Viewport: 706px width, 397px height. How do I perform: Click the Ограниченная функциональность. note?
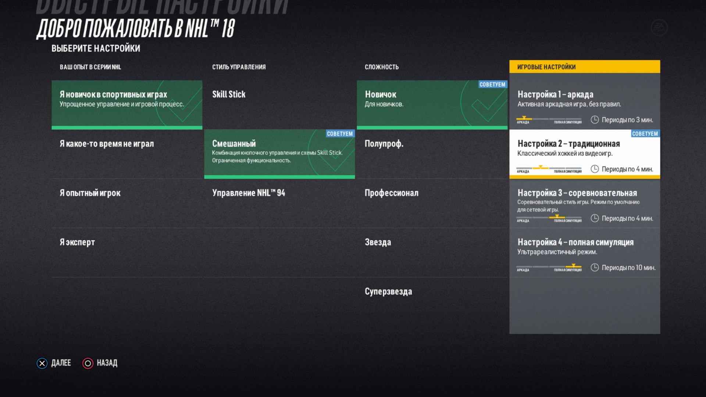point(251,160)
